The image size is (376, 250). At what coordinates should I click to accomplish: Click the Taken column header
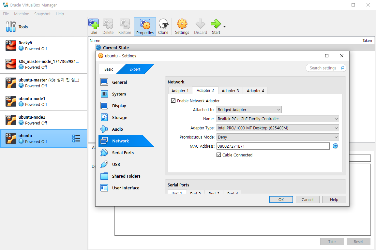[368, 40]
